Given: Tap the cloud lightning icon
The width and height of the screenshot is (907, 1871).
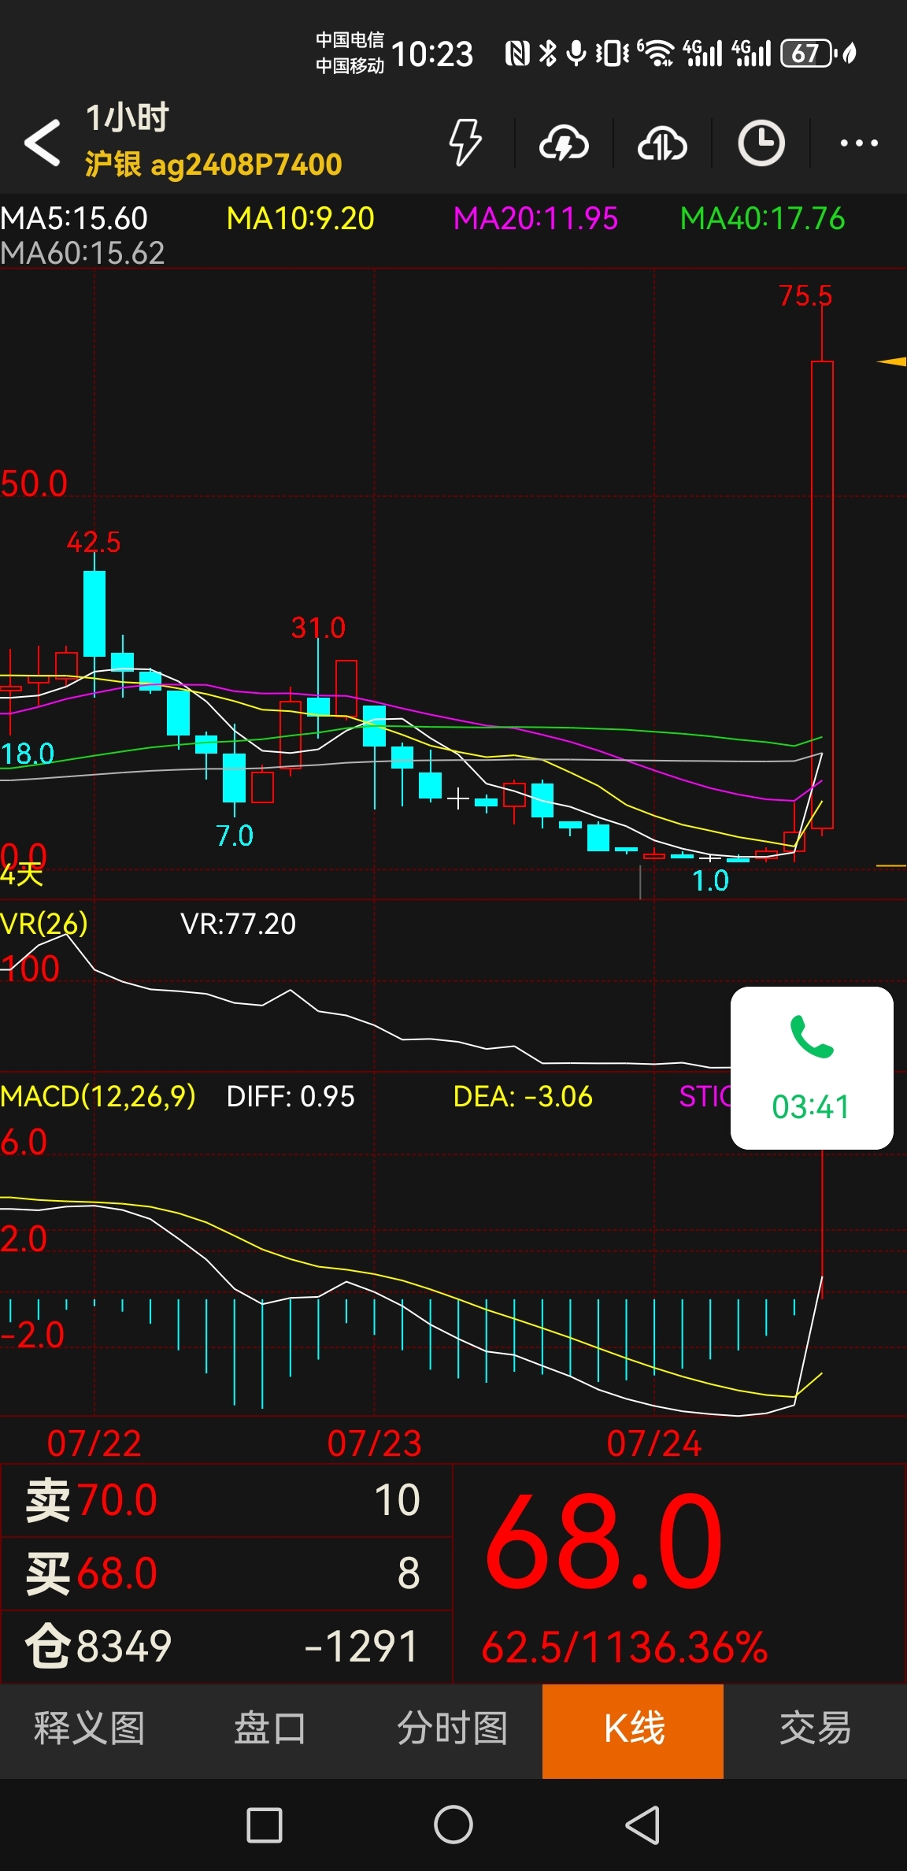Looking at the screenshot, I should coord(563,143).
